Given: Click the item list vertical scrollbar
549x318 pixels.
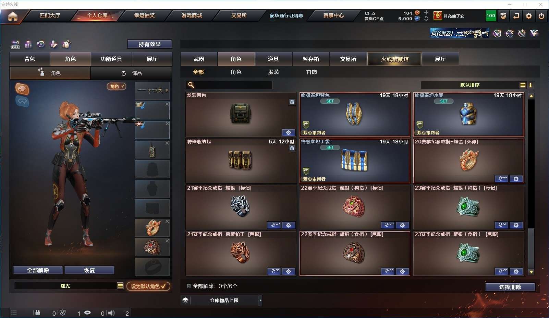Looking at the screenshot, I should [531, 184].
